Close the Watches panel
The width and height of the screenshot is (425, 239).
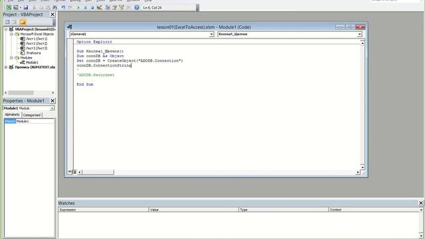point(420,203)
